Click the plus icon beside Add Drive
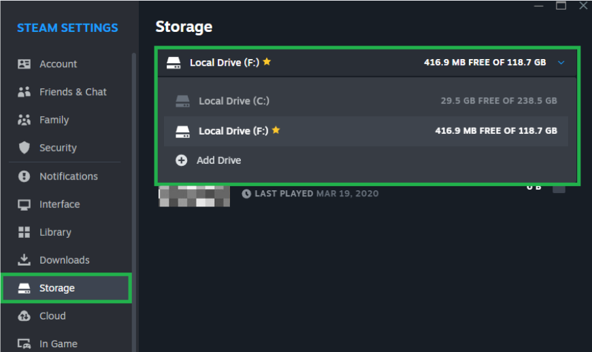This screenshot has height=352, width=592. click(x=182, y=160)
